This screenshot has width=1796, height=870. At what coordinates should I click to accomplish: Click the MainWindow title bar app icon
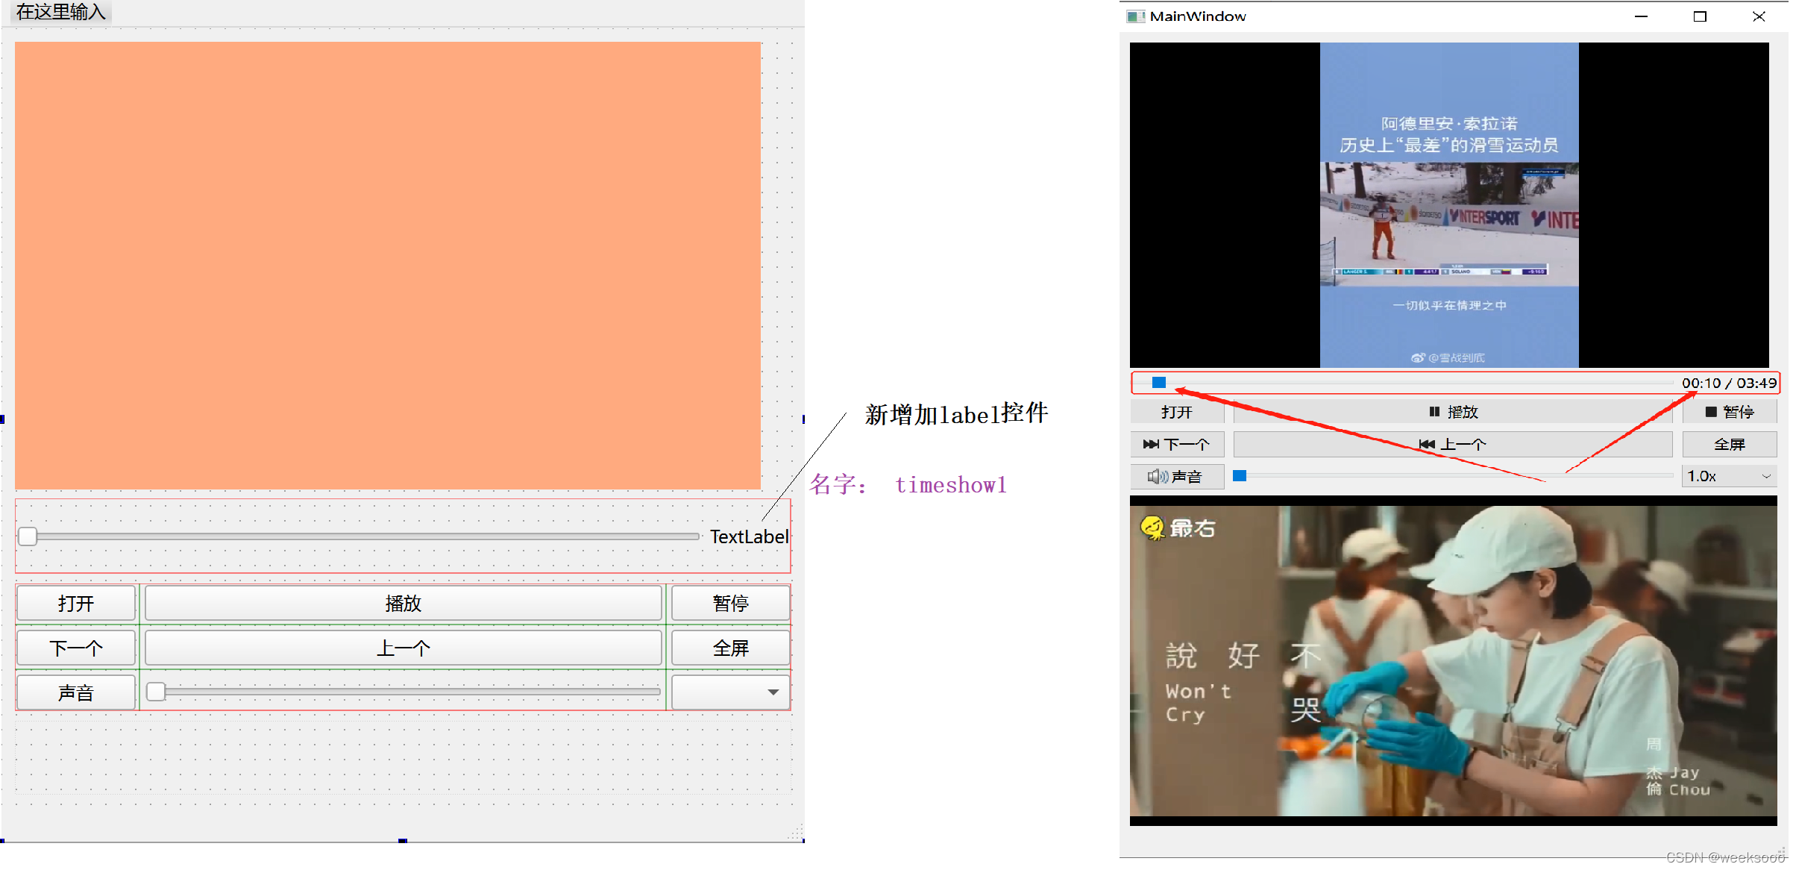coord(1134,16)
